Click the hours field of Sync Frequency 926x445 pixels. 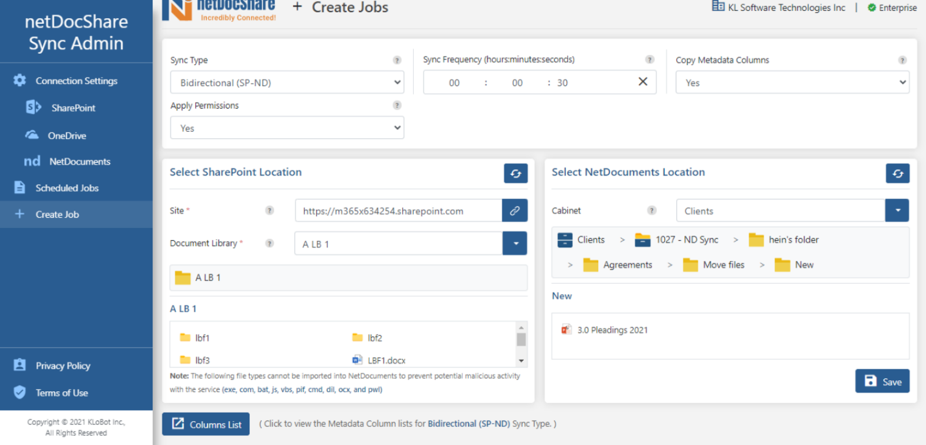[x=455, y=83]
